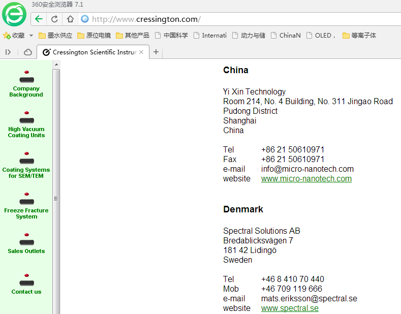The height and width of the screenshot is (314, 401).
Task: Open the 动力与储 bookmark
Action: click(249, 35)
